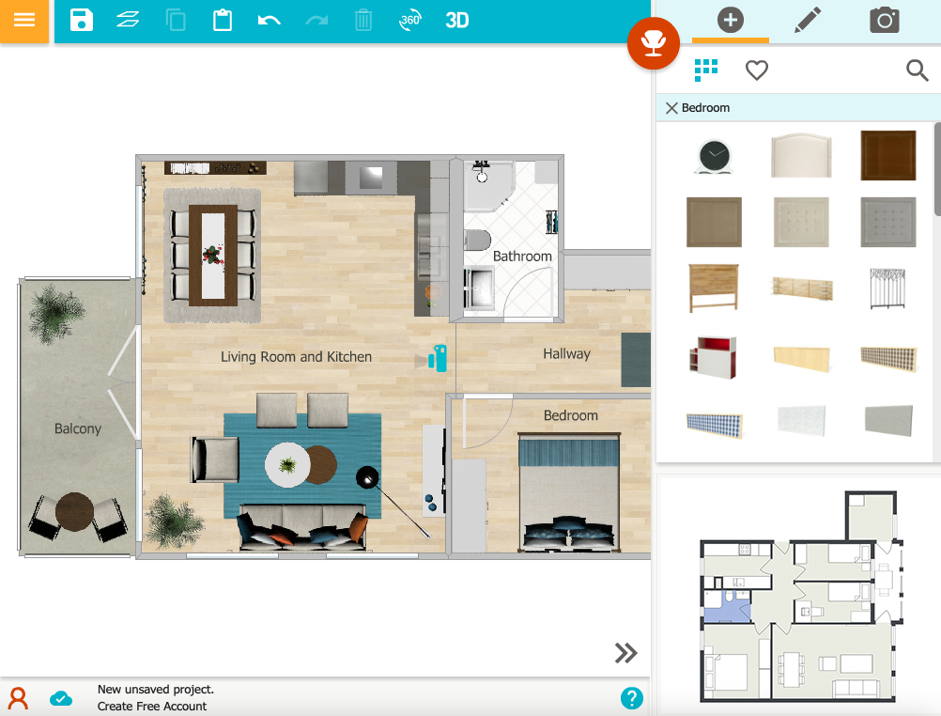This screenshot has width=941, height=716.
Task: Click the Undo arrow icon
Action: [270, 20]
